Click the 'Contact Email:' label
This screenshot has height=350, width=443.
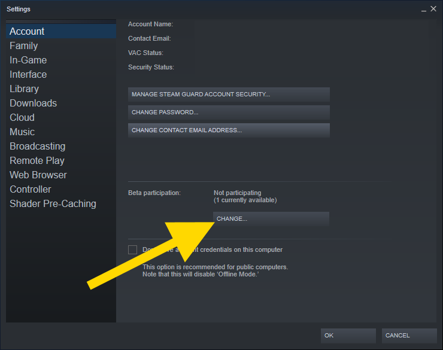coord(149,38)
